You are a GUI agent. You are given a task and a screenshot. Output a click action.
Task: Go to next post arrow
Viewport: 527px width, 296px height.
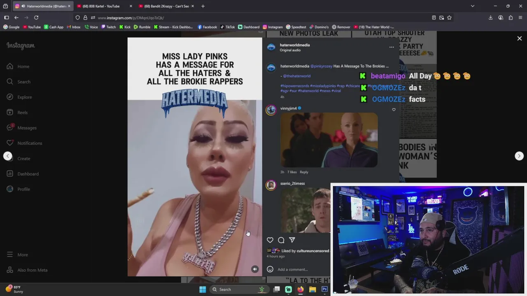519,156
